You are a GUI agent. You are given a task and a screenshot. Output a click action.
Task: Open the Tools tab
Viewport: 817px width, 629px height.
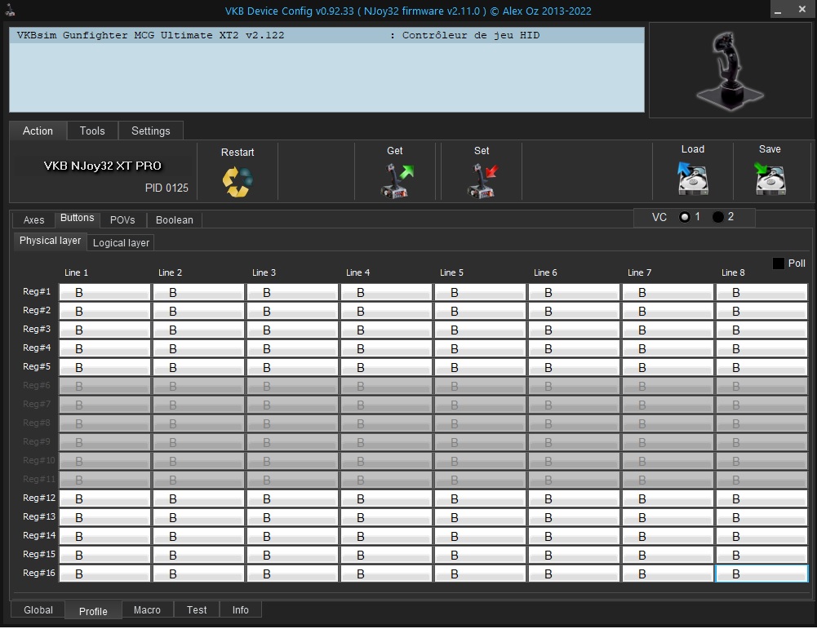(92, 131)
